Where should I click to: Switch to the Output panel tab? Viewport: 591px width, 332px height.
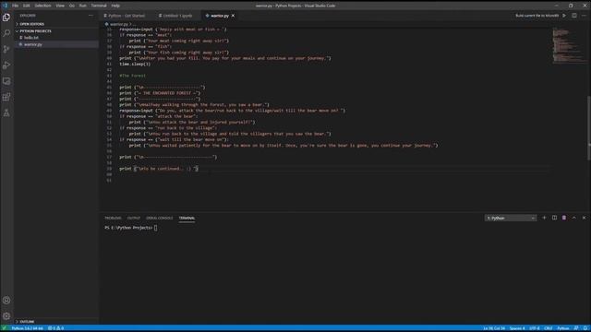point(133,218)
